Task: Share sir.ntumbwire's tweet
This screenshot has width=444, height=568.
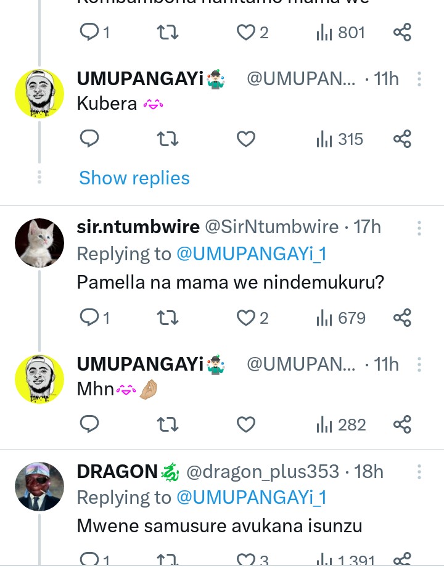Action: click(402, 318)
